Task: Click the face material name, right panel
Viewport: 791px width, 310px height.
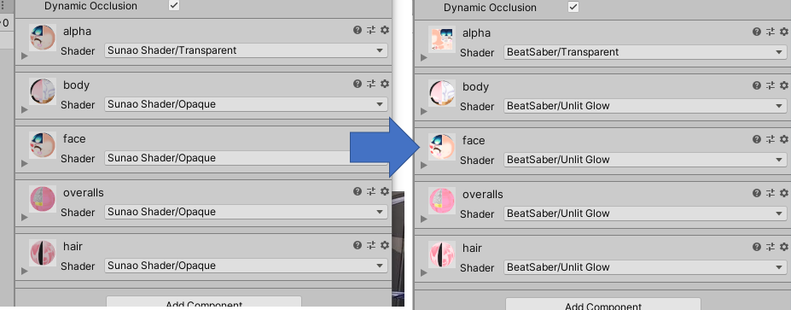Action: [474, 140]
